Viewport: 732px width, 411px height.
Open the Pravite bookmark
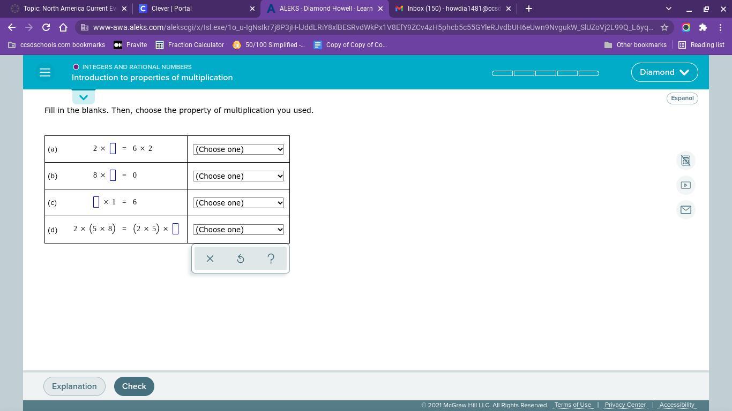tap(130, 45)
